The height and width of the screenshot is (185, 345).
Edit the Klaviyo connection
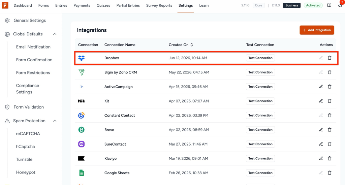[x=321, y=158]
